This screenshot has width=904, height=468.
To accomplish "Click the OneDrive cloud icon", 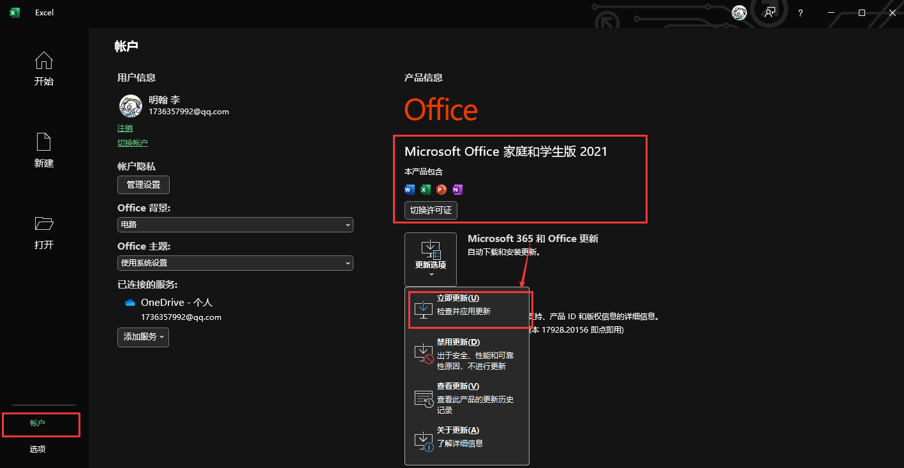I will (x=130, y=303).
